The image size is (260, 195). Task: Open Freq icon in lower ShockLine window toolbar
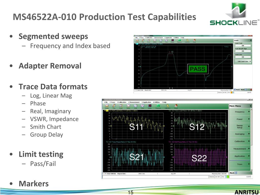click(114, 106)
